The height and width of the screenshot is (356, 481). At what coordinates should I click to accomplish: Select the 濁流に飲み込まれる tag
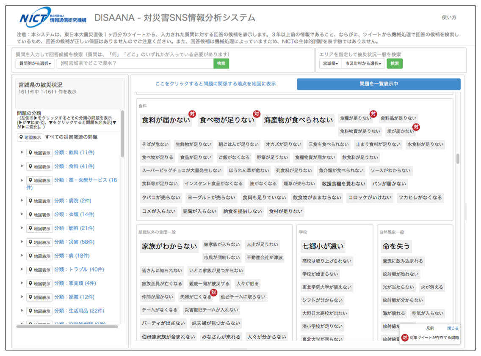tap(403, 261)
